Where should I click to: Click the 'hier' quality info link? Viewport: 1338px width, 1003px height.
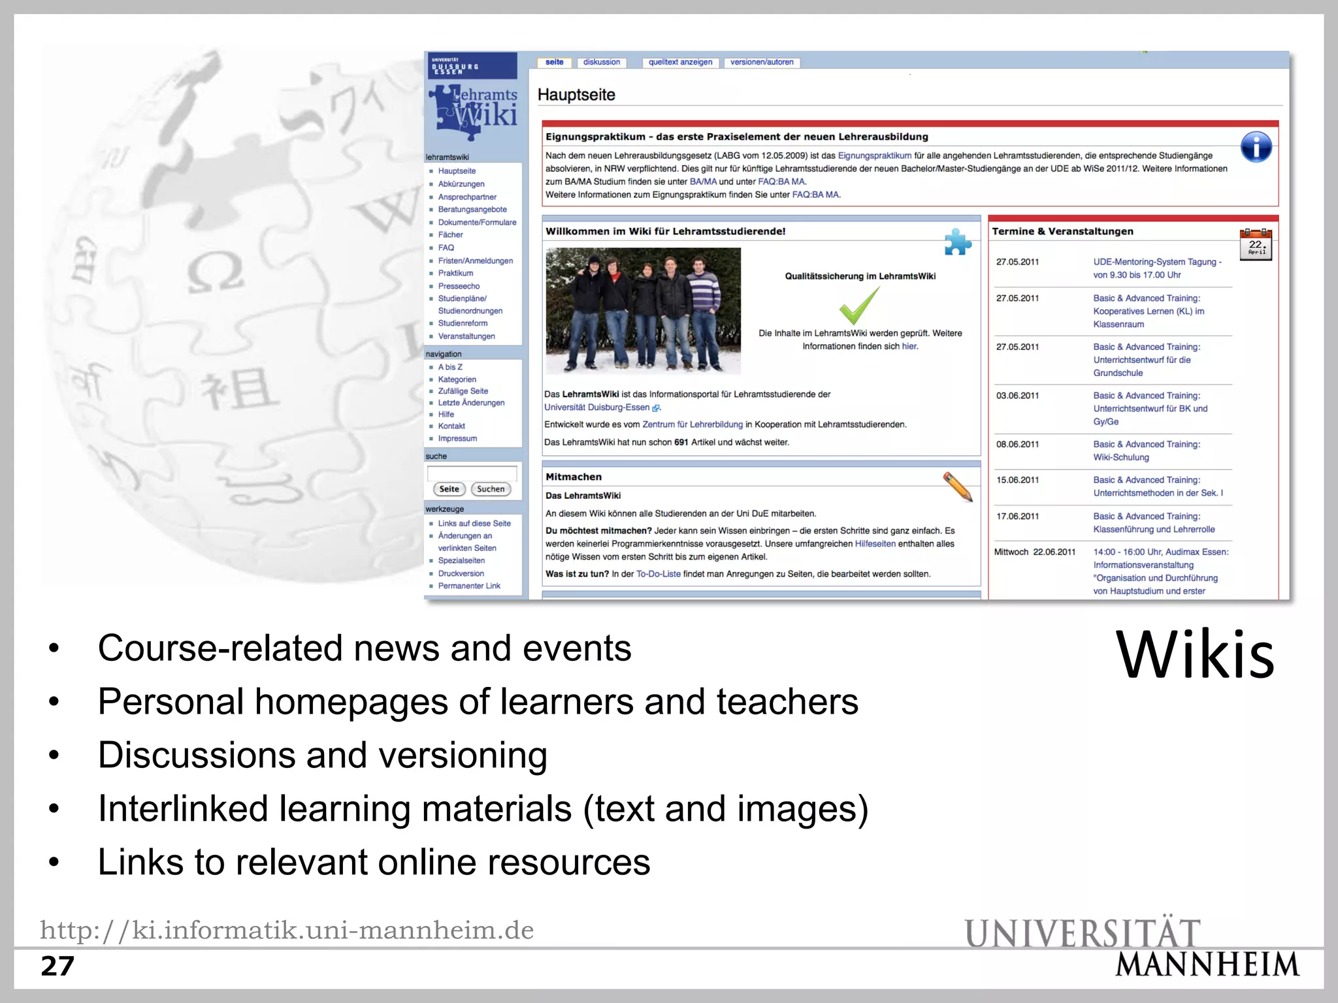click(909, 347)
